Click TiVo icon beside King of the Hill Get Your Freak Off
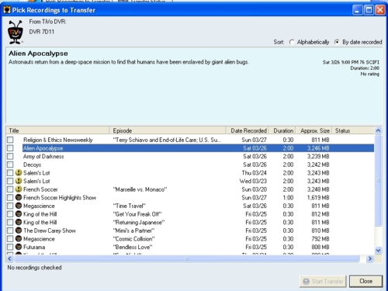388x291 pixels. (19, 214)
